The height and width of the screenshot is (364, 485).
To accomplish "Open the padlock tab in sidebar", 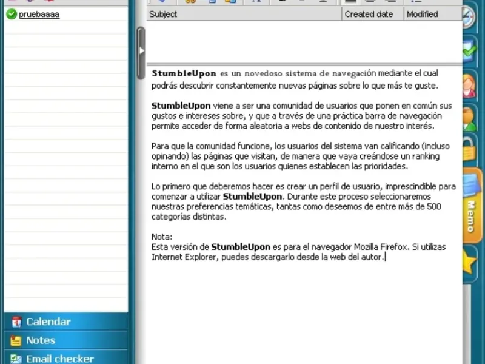I will coord(469,149).
